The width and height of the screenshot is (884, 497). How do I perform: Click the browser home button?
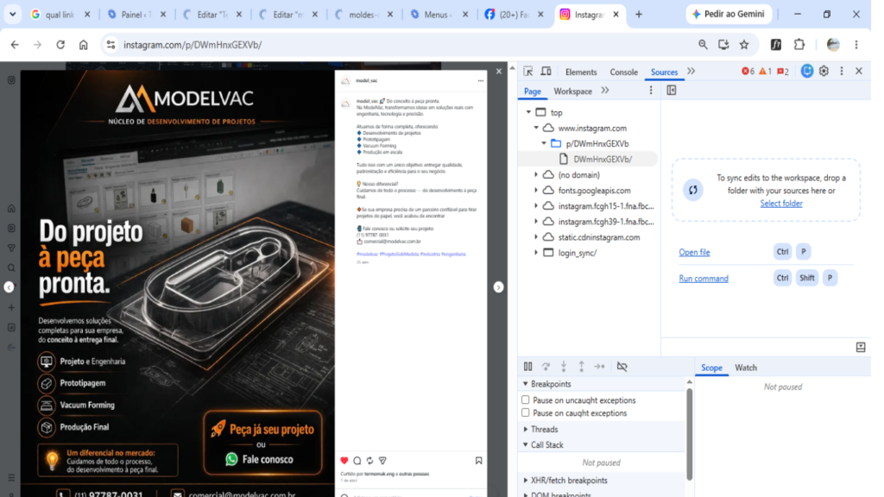[84, 45]
